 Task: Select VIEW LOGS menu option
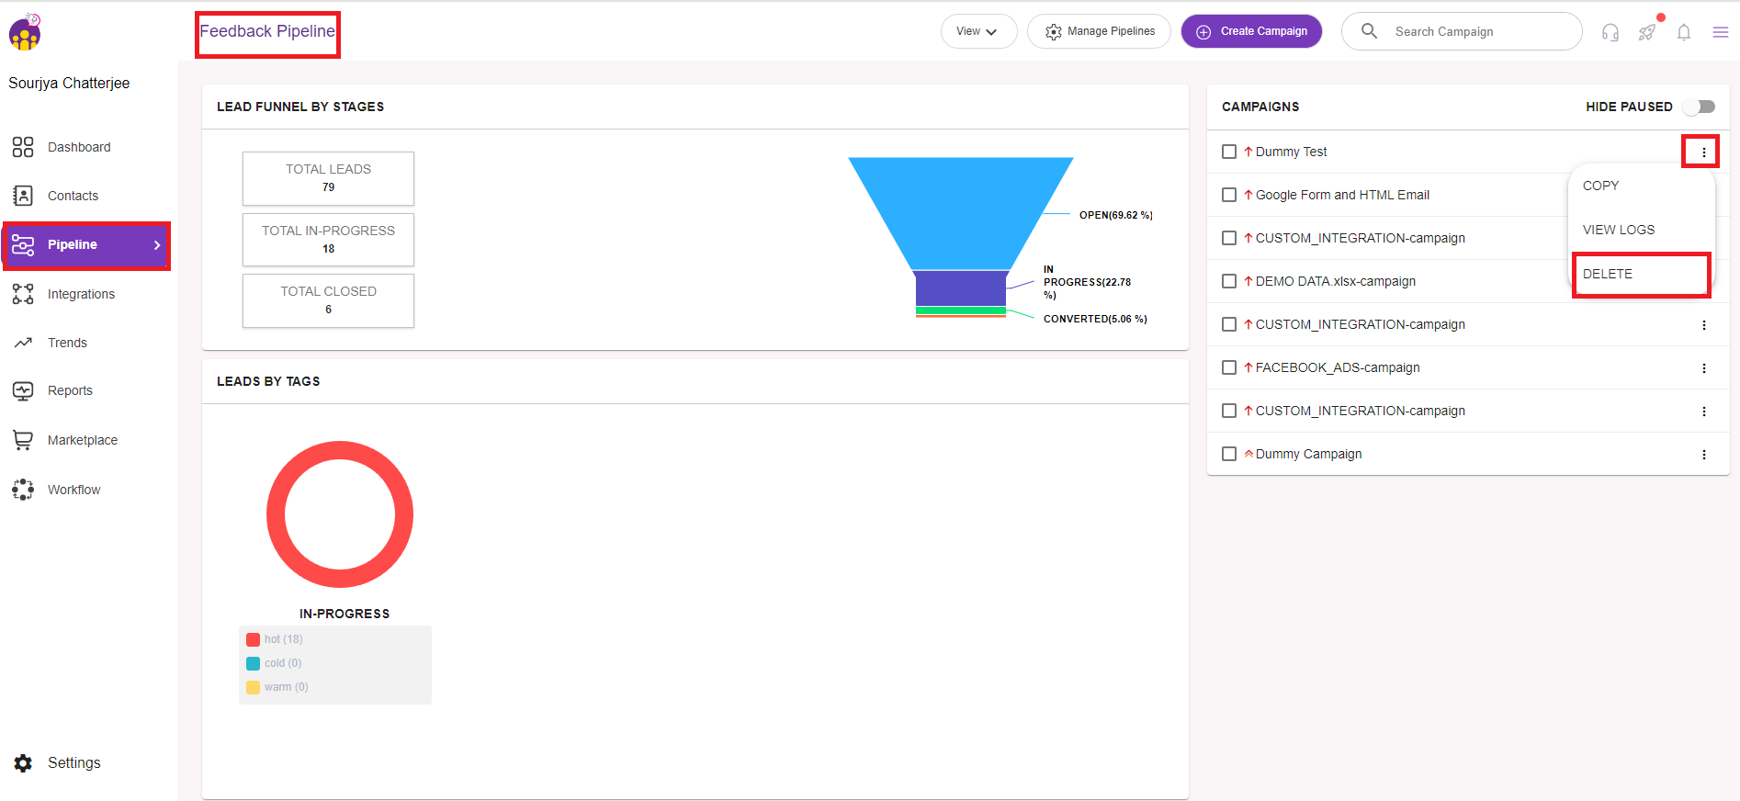[1618, 230]
